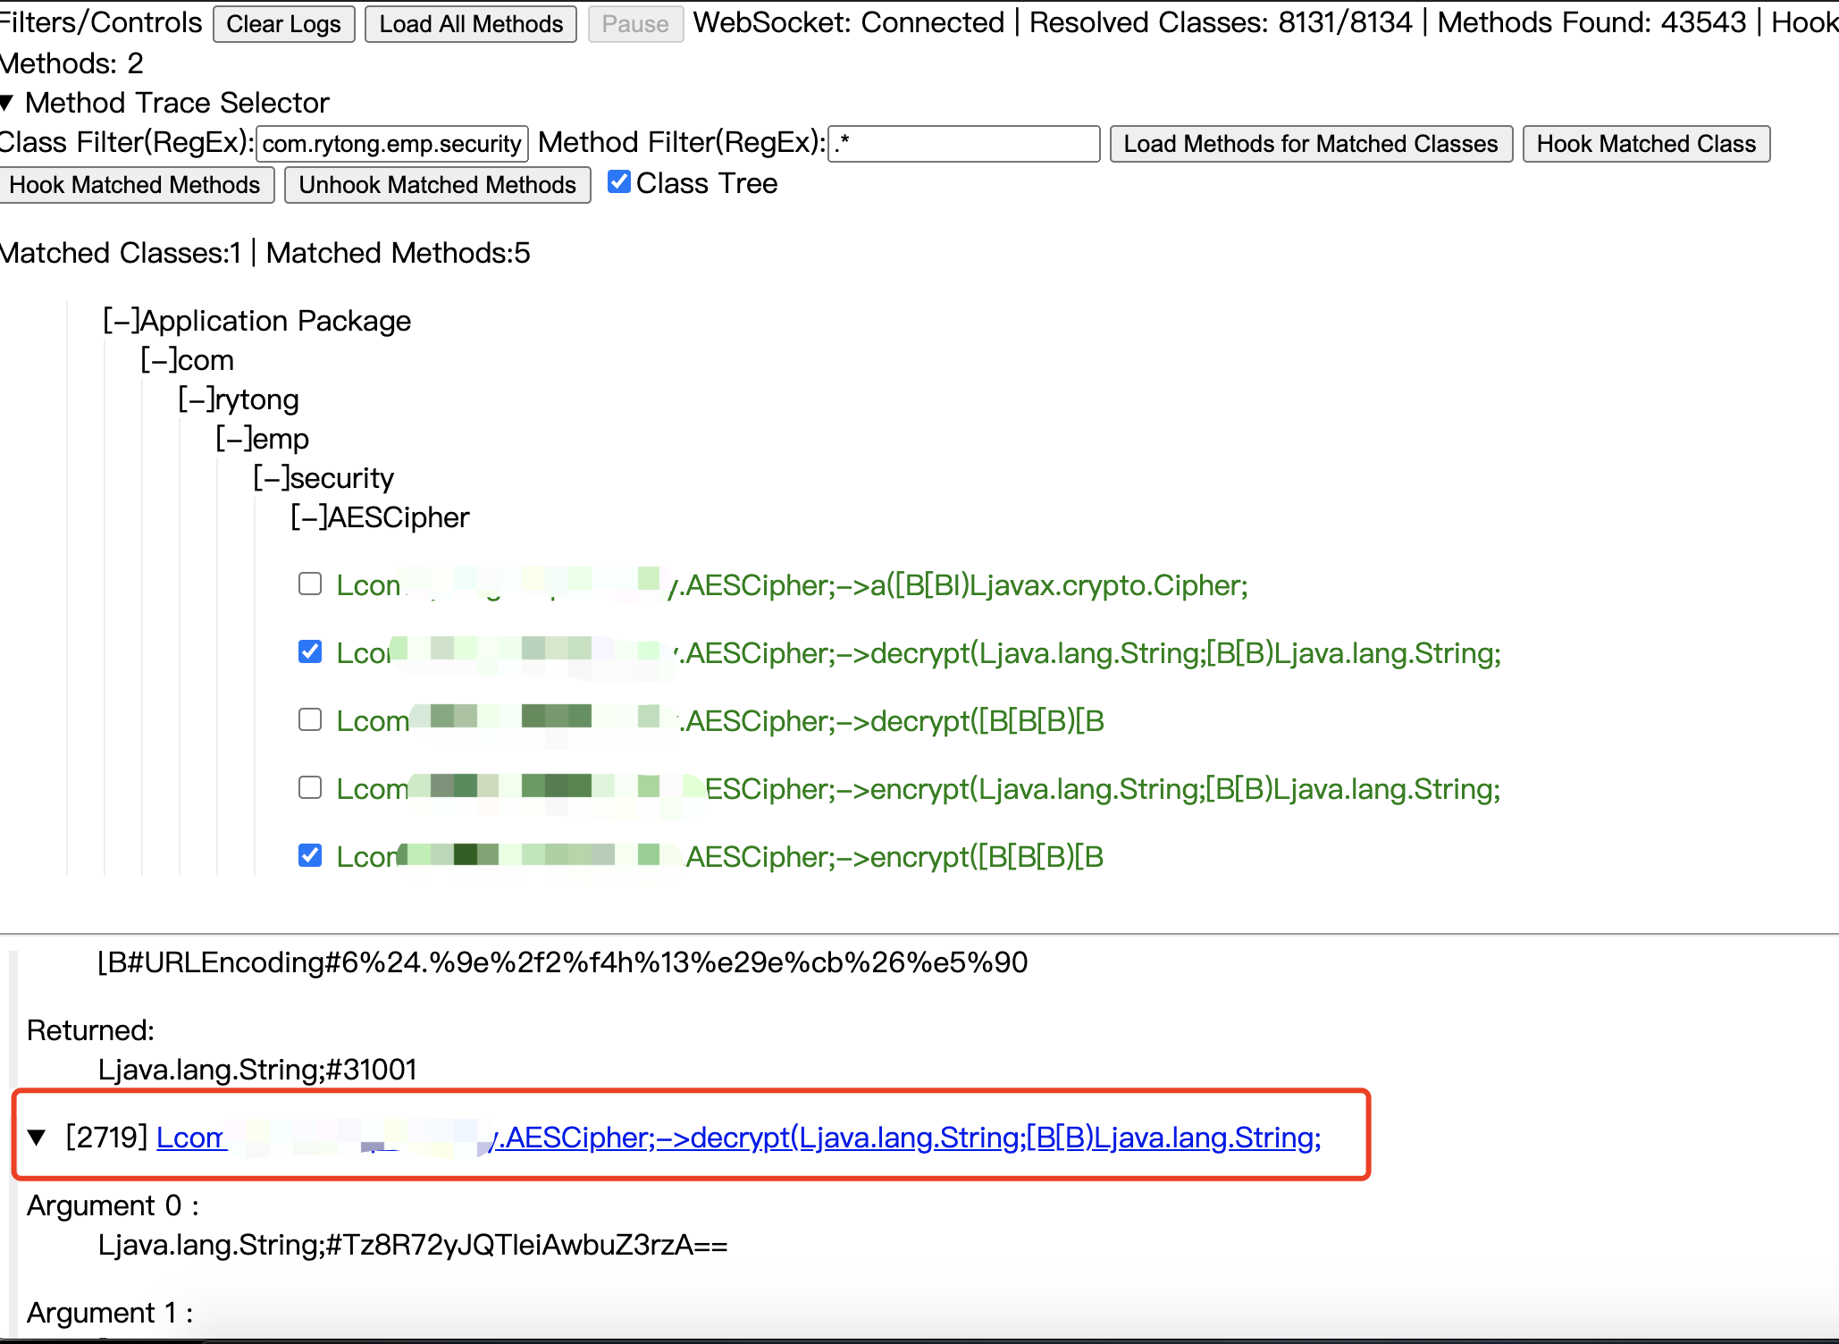The width and height of the screenshot is (1839, 1344).
Task: Collapse the Application Package tree node
Action: pyautogui.click(x=121, y=321)
